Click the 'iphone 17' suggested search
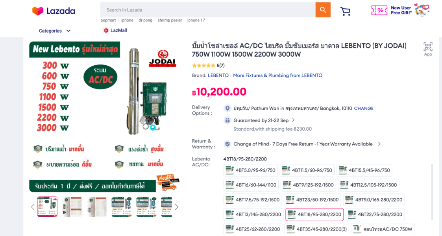The image size is (442, 236). point(196,20)
